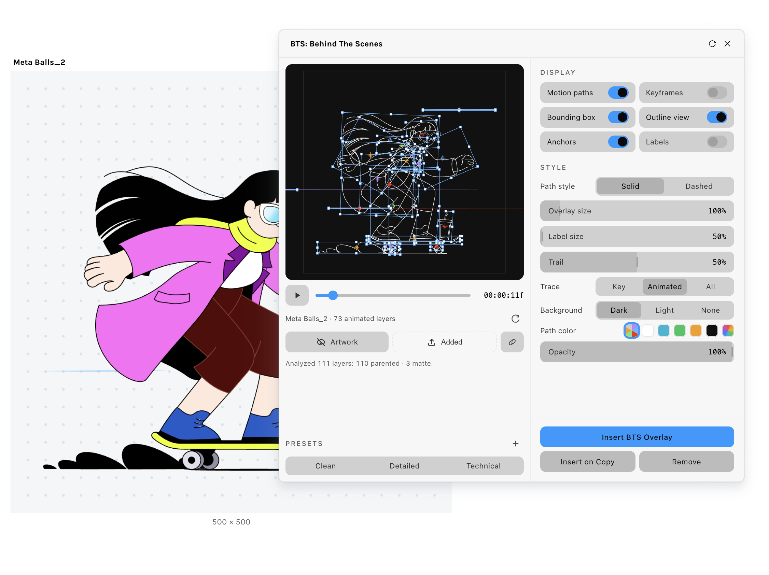Viewport: 769px width, 575px height.
Task: Apply the Detailed preset
Action: [x=404, y=465]
